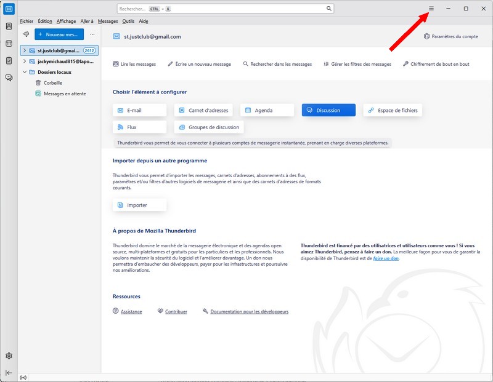The height and width of the screenshot is (382, 493).
Task: Open the Fichier menu
Action: 26,21
